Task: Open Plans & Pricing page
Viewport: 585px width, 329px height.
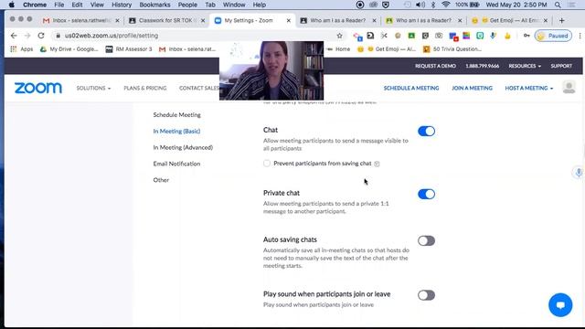Action: coord(145,88)
